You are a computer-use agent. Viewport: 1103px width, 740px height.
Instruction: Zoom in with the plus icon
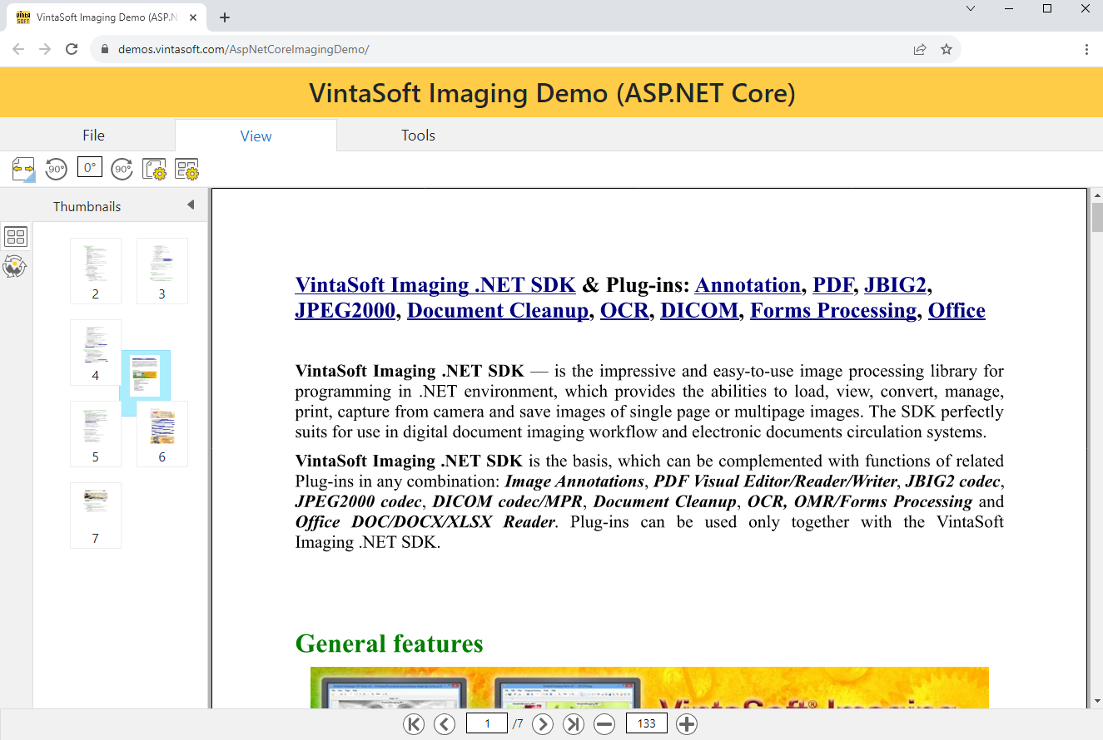[x=687, y=723]
